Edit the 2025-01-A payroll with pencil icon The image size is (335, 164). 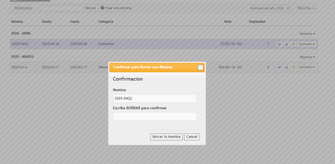(x=293, y=67)
